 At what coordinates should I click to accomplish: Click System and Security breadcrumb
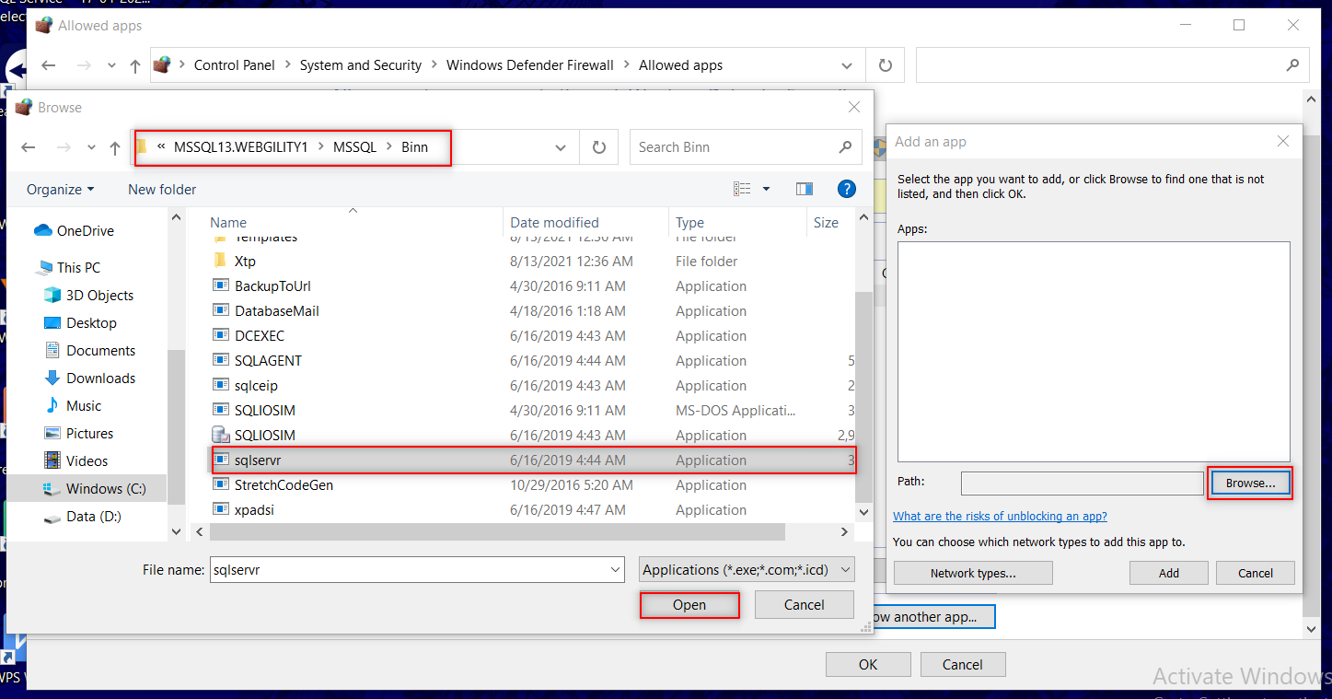click(x=361, y=65)
